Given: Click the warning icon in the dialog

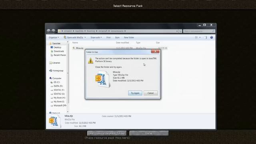Looking at the screenshot, I should pyautogui.click(x=90, y=61).
